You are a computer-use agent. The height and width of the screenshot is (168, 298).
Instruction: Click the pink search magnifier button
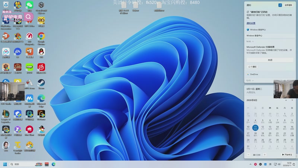pos(28,17)
